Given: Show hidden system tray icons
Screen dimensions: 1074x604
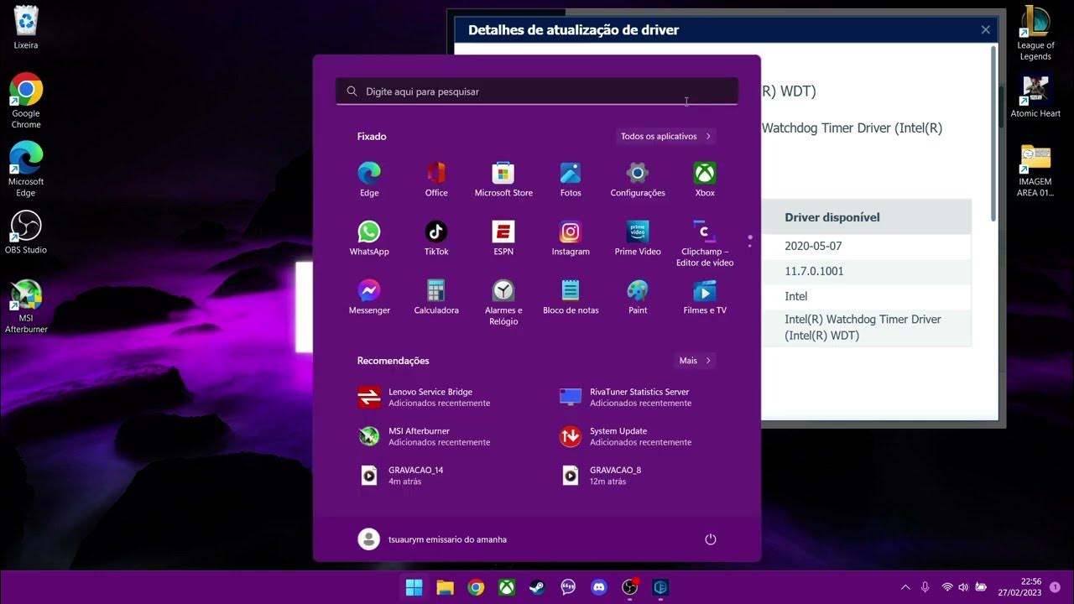Looking at the screenshot, I should 905,587.
